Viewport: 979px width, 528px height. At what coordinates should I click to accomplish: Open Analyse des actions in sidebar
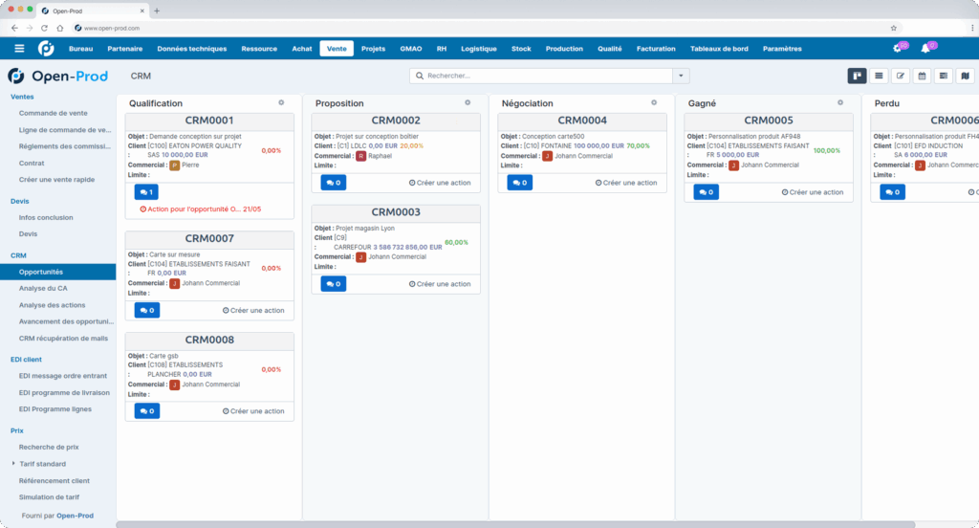52,305
